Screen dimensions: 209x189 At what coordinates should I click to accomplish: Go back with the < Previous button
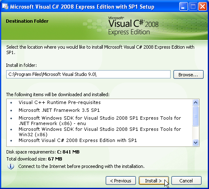(121, 181)
